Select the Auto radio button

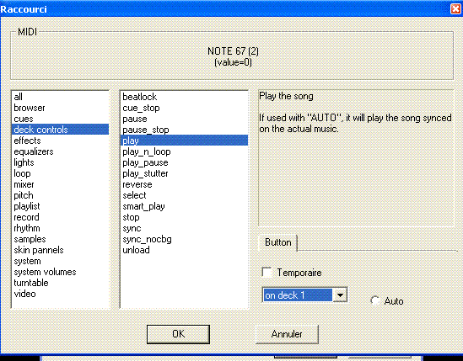(375, 301)
